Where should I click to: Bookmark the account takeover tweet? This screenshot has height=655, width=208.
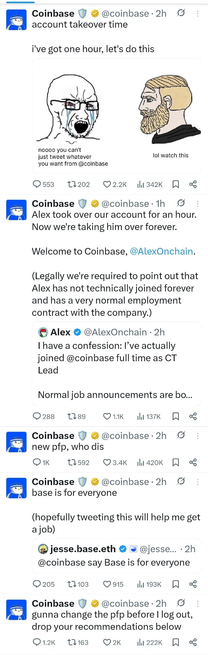[x=176, y=184]
